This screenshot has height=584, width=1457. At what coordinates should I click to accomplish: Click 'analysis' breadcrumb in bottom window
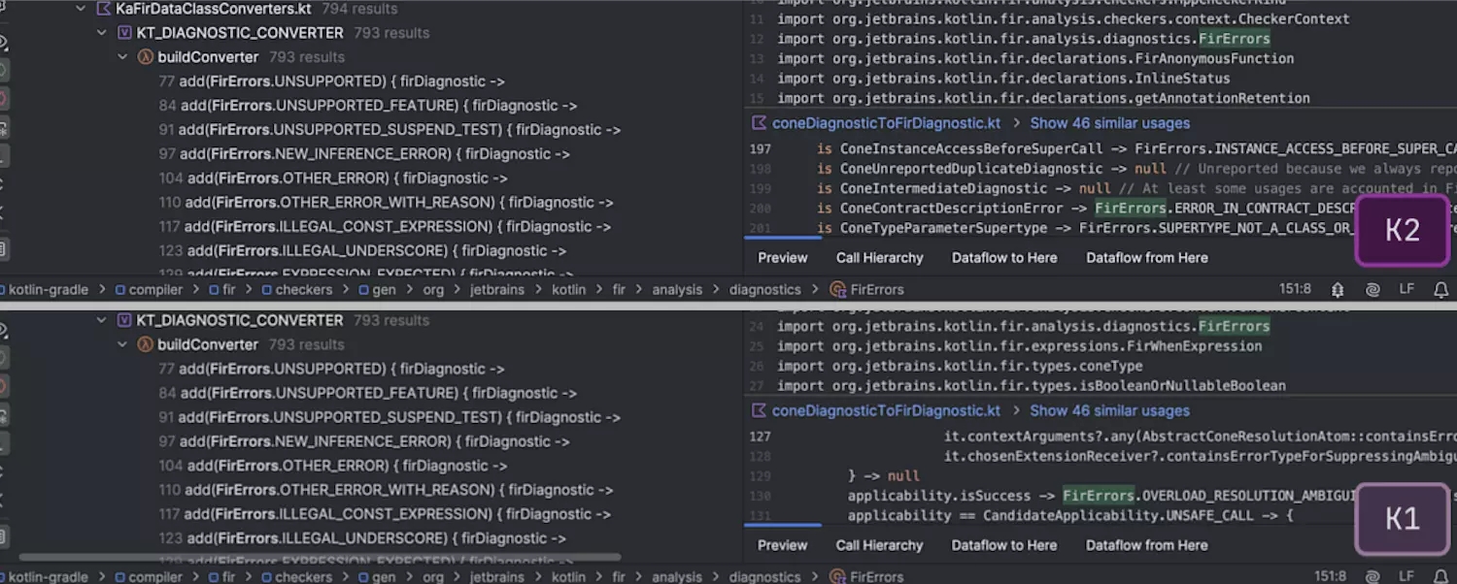point(677,577)
